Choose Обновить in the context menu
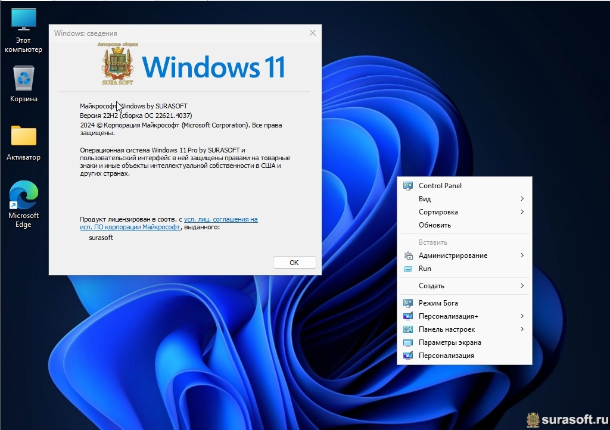Image resolution: width=610 pixels, height=430 pixels. point(465,225)
